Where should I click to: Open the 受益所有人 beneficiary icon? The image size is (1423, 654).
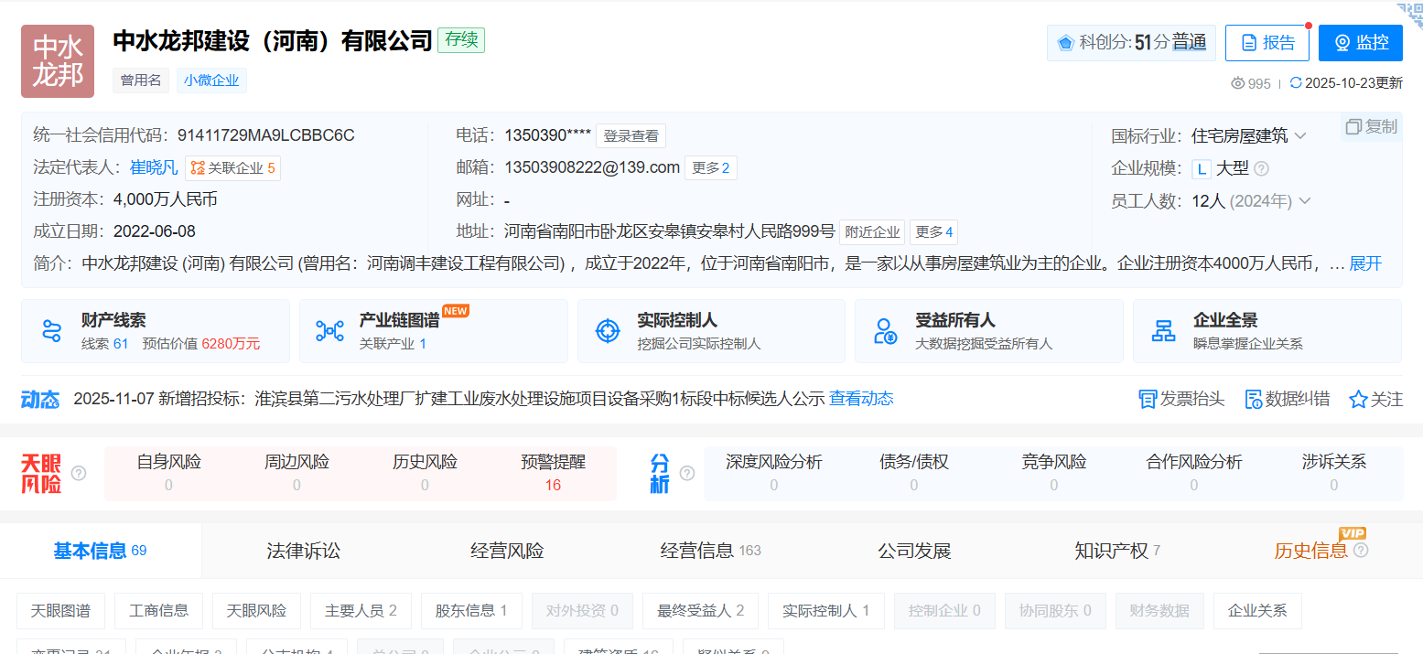(885, 331)
